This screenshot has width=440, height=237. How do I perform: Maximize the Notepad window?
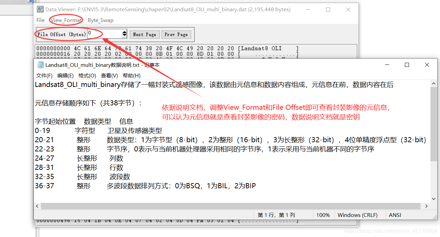click(x=407, y=65)
